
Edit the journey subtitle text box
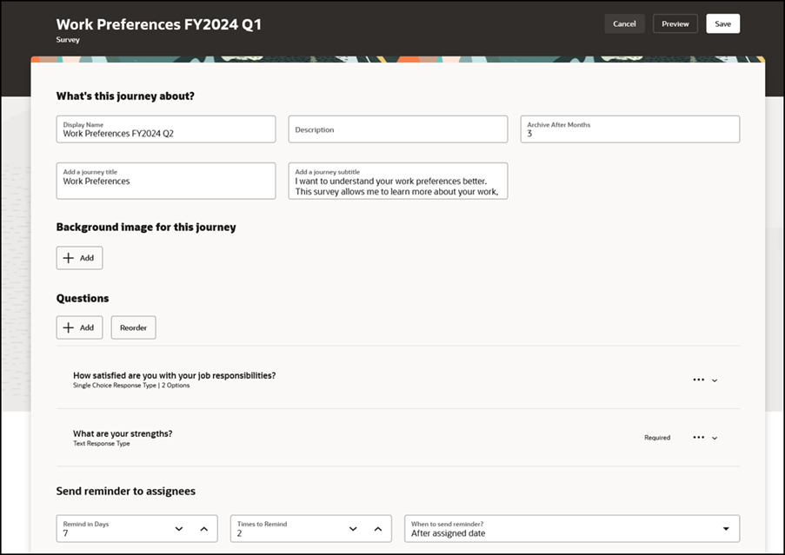(398, 181)
